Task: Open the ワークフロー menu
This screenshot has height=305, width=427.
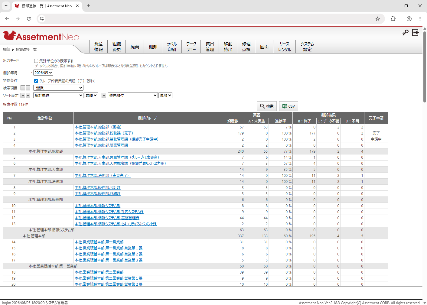Action: click(191, 47)
